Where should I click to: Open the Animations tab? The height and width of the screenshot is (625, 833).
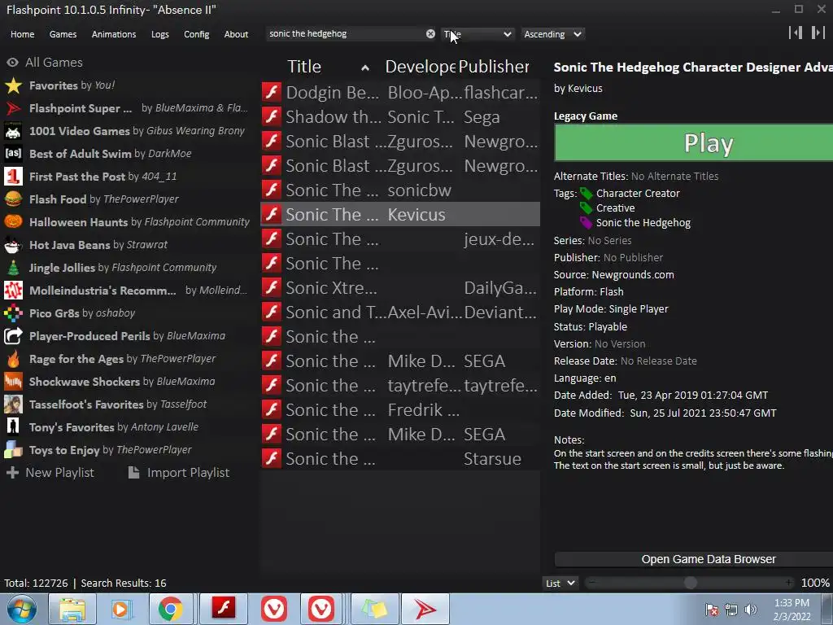pos(114,34)
